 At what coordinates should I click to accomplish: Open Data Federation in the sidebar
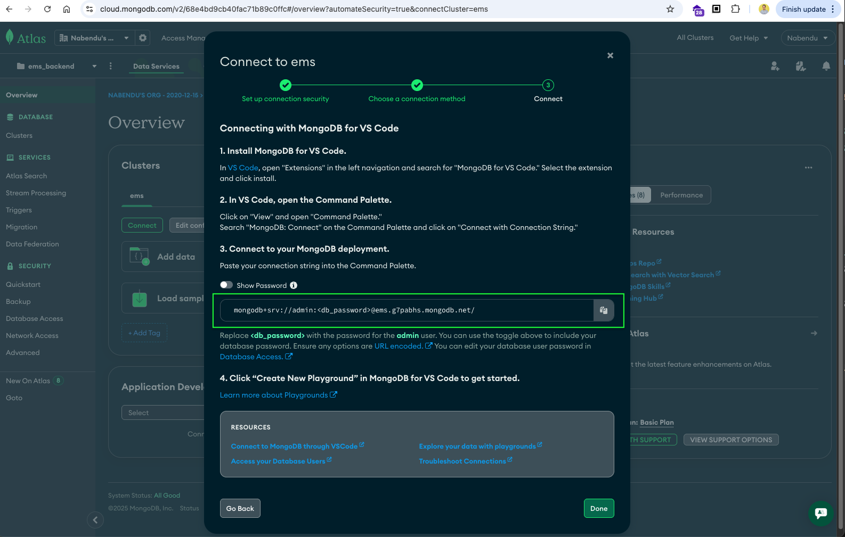32,244
